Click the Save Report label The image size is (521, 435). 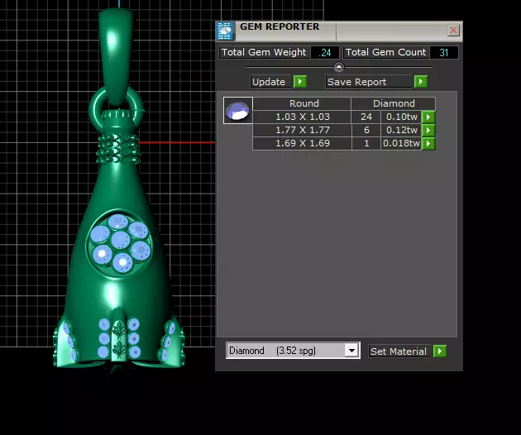point(369,82)
